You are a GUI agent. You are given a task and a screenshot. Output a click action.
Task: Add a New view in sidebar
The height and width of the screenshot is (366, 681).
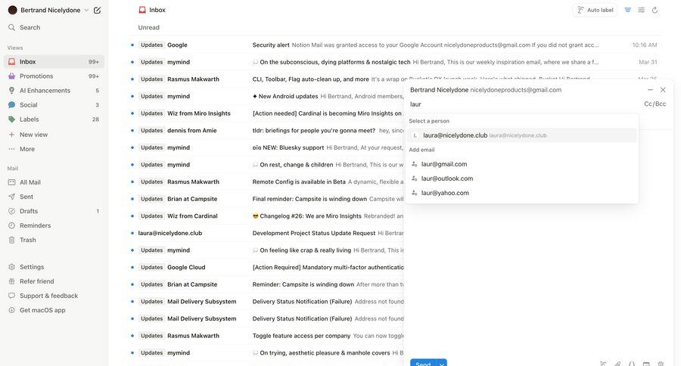54,135
